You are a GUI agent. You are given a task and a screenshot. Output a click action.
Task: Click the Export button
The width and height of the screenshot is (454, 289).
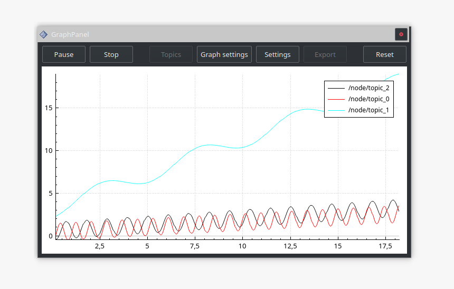click(x=325, y=54)
